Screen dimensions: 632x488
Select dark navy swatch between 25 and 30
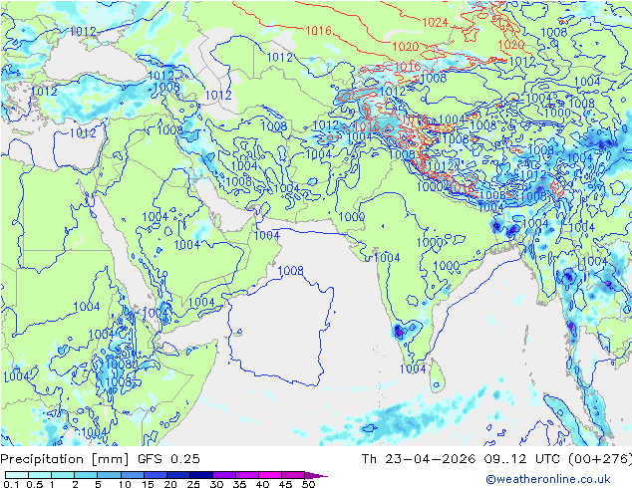tap(201, 475)
